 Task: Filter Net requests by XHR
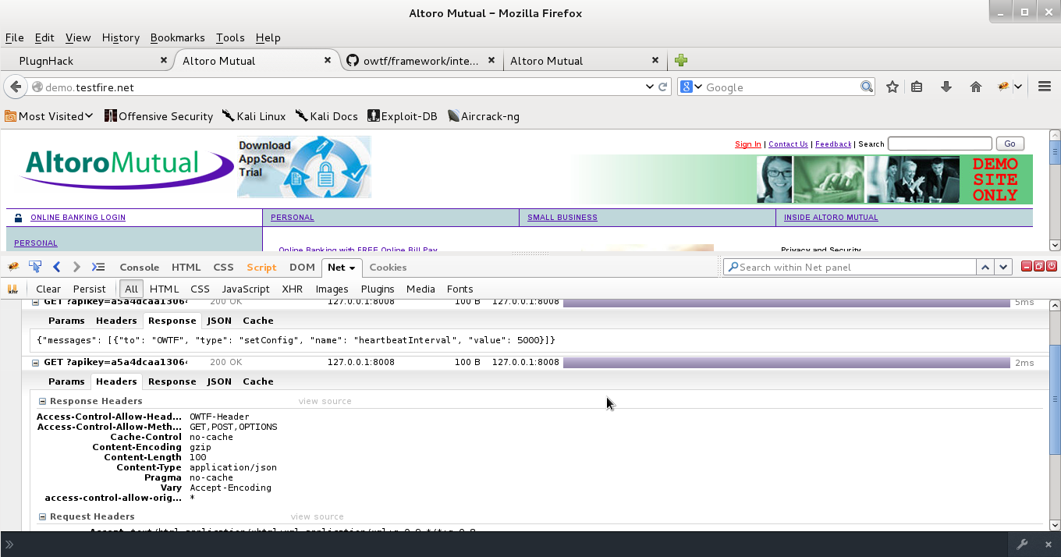click(292, 289)
